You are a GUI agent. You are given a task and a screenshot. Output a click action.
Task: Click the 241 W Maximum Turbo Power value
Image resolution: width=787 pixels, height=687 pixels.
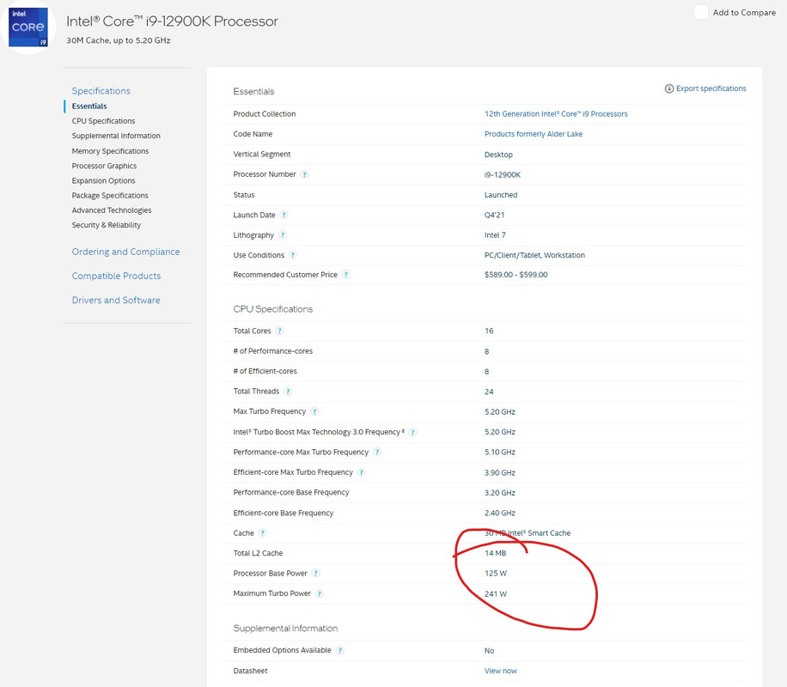tap(496, 593)
